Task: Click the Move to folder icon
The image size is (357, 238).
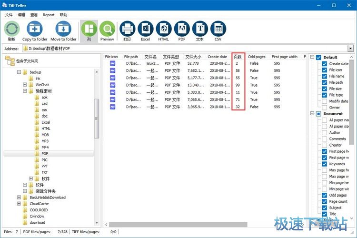Action: coord(63,30)
